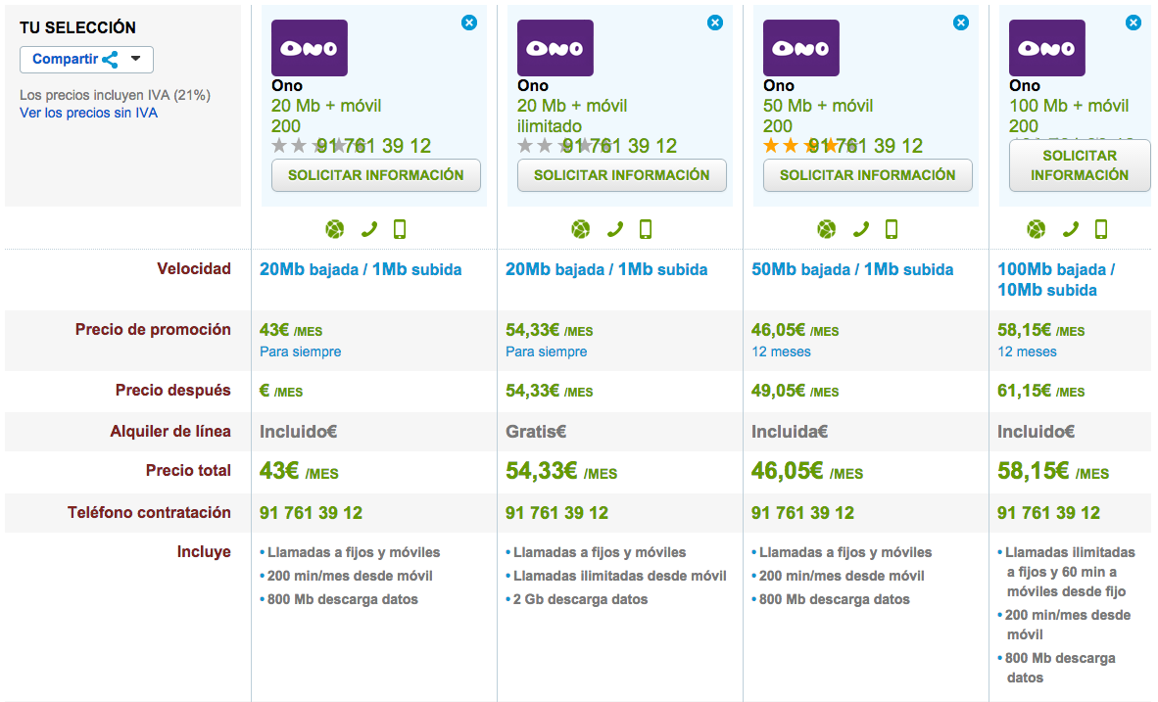Image resolution: width=1158 pixels, height=702 pixels.
Task: Click the landline phone icon under 20 Mb + móvil 200
Action: click(368, 229)
